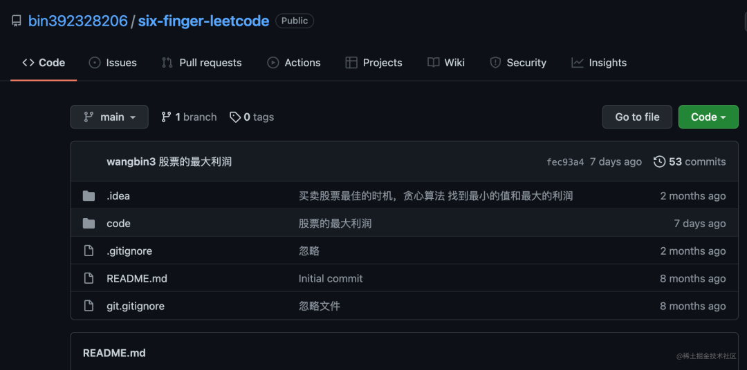Open the Initial commit message link

[x=331, y=279]
